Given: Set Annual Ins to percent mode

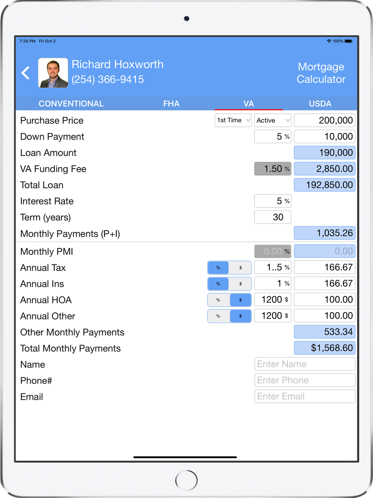Looking at the screenshot, I should [x=218, y=283].
